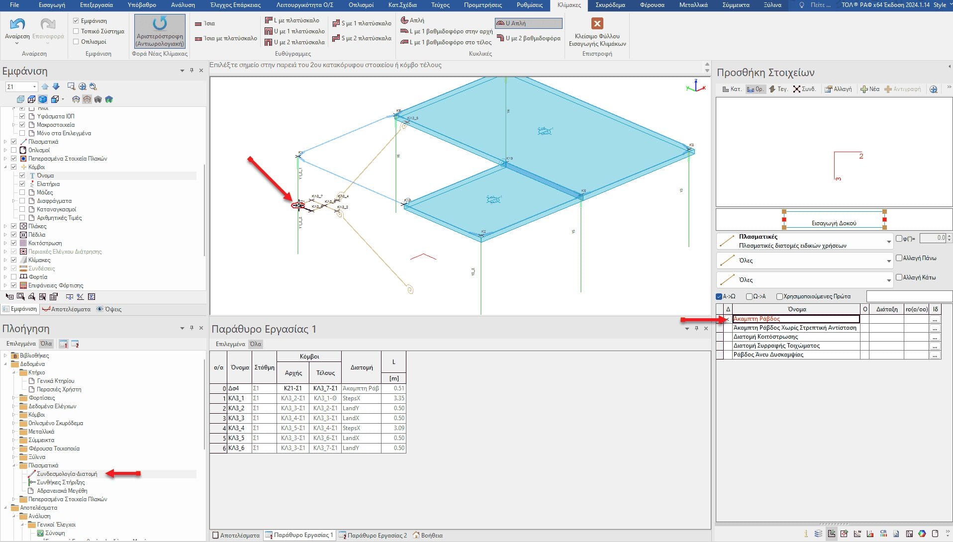Click the φ angle stepper up arrow
This screenshot has height=542, width=953.
tap(949, 236)
